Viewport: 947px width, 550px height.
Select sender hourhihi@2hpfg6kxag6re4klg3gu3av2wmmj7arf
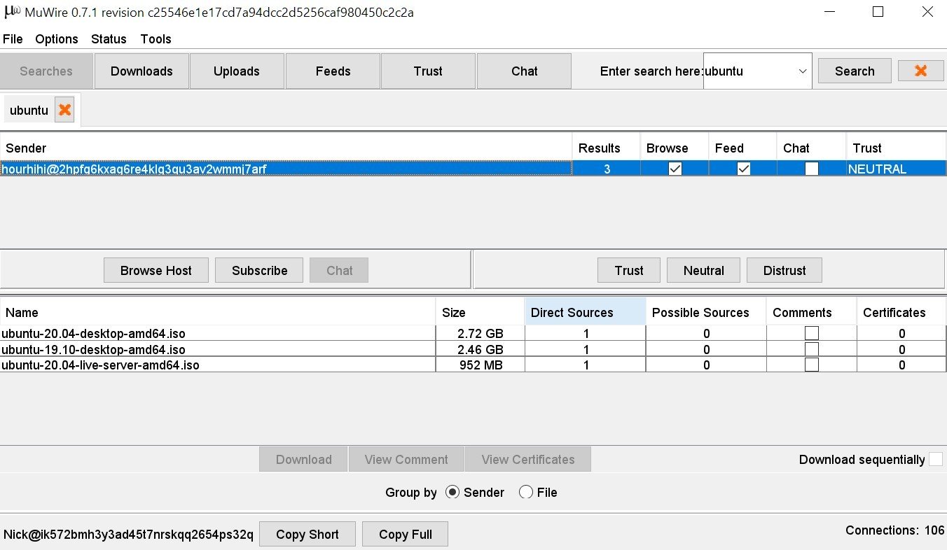point(286,169)
